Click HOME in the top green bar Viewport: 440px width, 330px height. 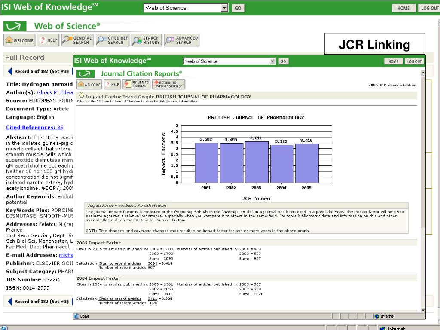coord(403,8)
